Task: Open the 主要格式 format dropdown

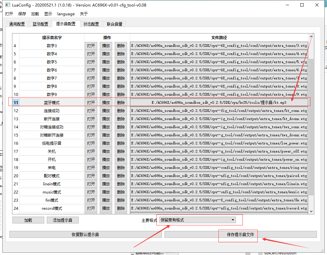Action: tap(198, 220)
